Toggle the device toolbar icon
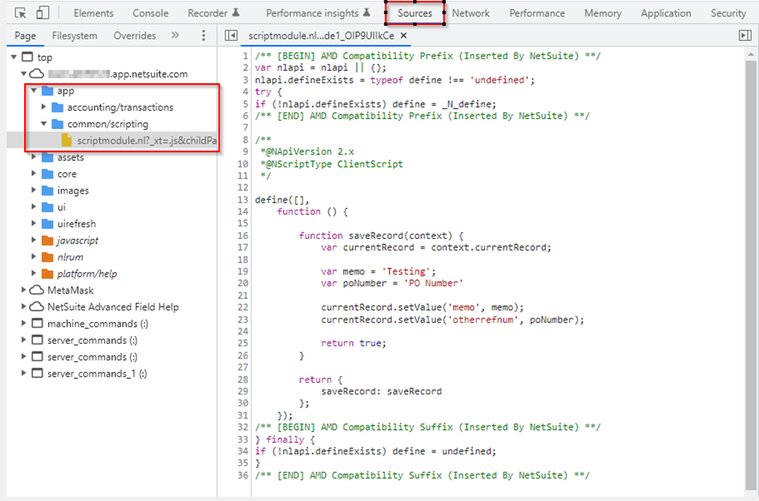This screenshot has width=759, height=501. [43, 12]
